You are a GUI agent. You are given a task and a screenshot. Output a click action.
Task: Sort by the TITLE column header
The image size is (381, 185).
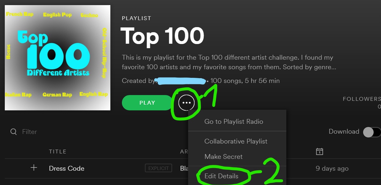58,152
